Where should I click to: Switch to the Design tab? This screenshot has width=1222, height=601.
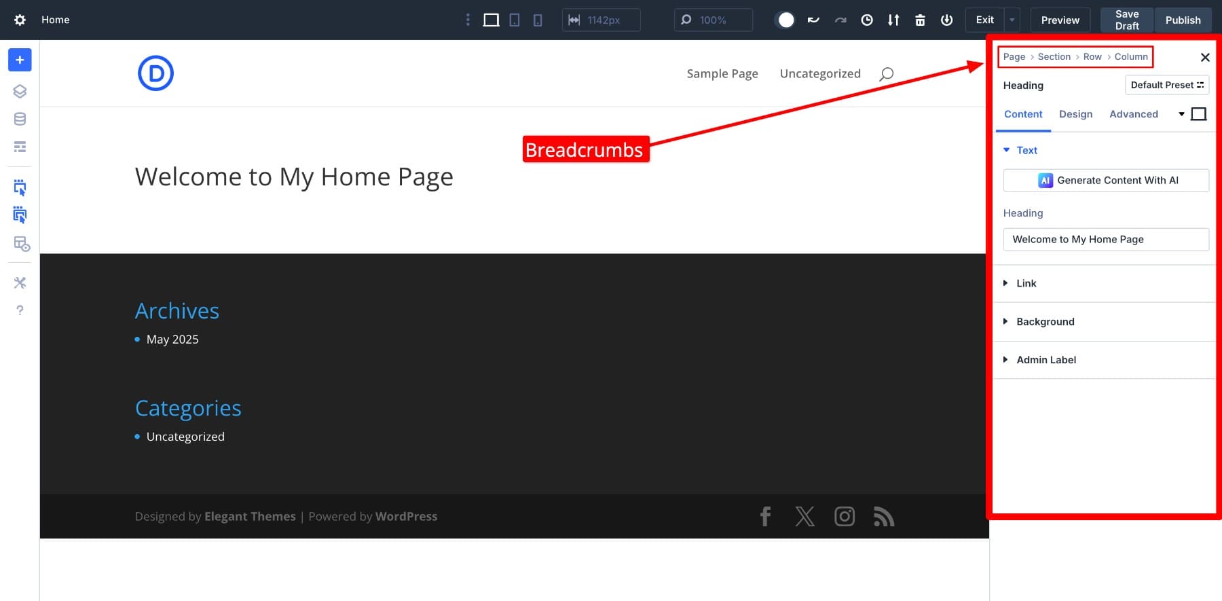[1076, 114]
